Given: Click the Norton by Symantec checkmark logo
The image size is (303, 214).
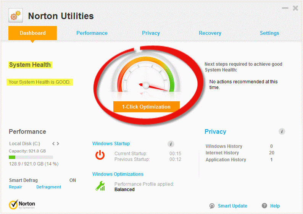Looking at the screenshot, I should tap(14, 204).
